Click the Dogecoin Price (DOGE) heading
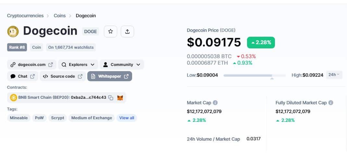Image resolution: width=347 pixels, height=153 pixels. [211, 30]
